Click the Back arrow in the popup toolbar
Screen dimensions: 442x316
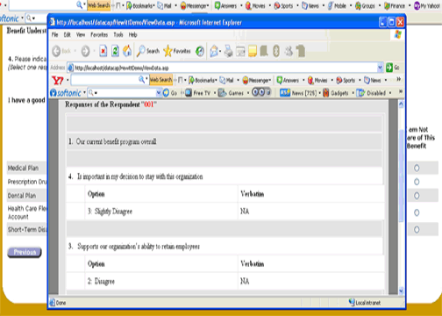(56, 52)
